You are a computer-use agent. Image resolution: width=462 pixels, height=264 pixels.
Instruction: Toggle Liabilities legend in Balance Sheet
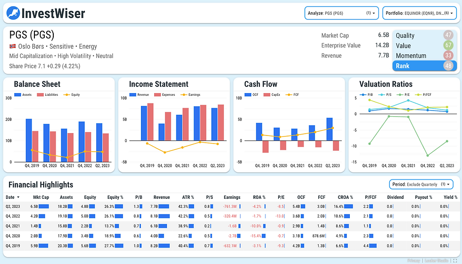click(48, 95)
